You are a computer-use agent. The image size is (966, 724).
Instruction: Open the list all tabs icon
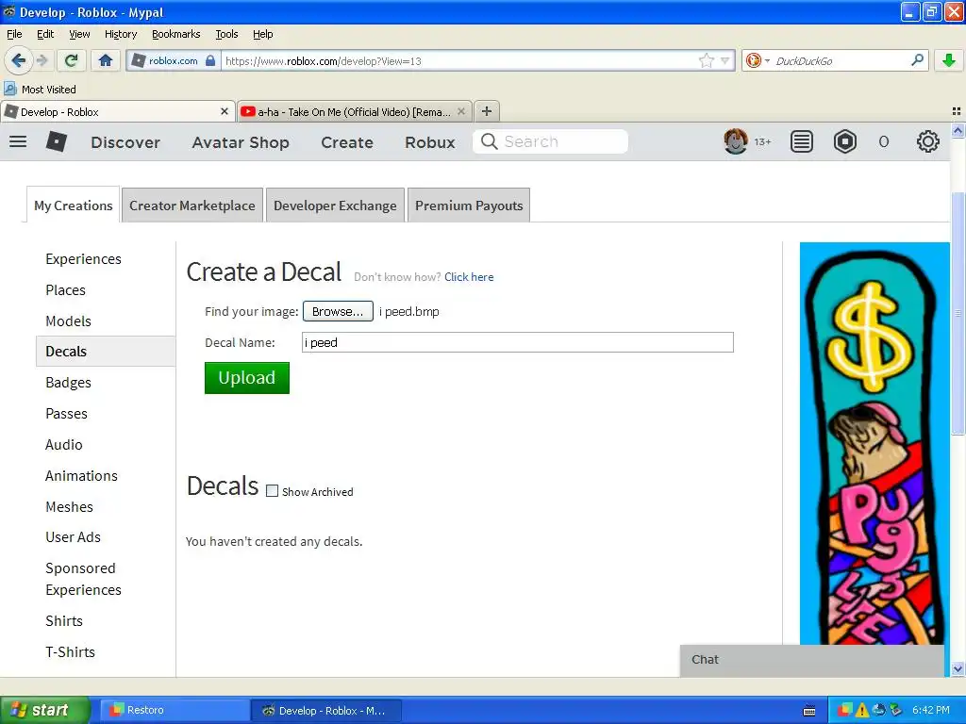click(957, 111)
